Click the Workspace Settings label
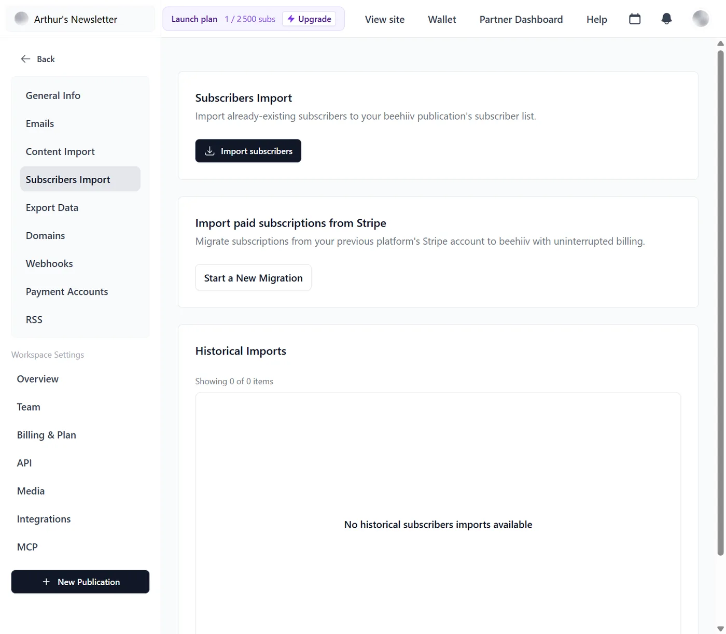Screen dimensions: 726x634 48,355
